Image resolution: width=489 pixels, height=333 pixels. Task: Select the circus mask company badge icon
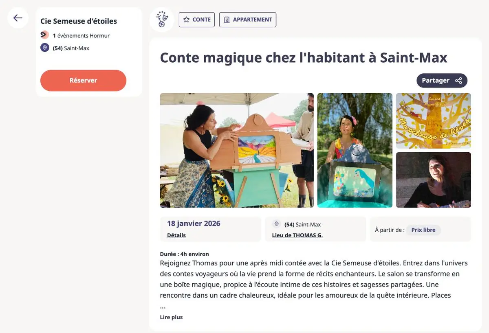[x=161, y=19]
